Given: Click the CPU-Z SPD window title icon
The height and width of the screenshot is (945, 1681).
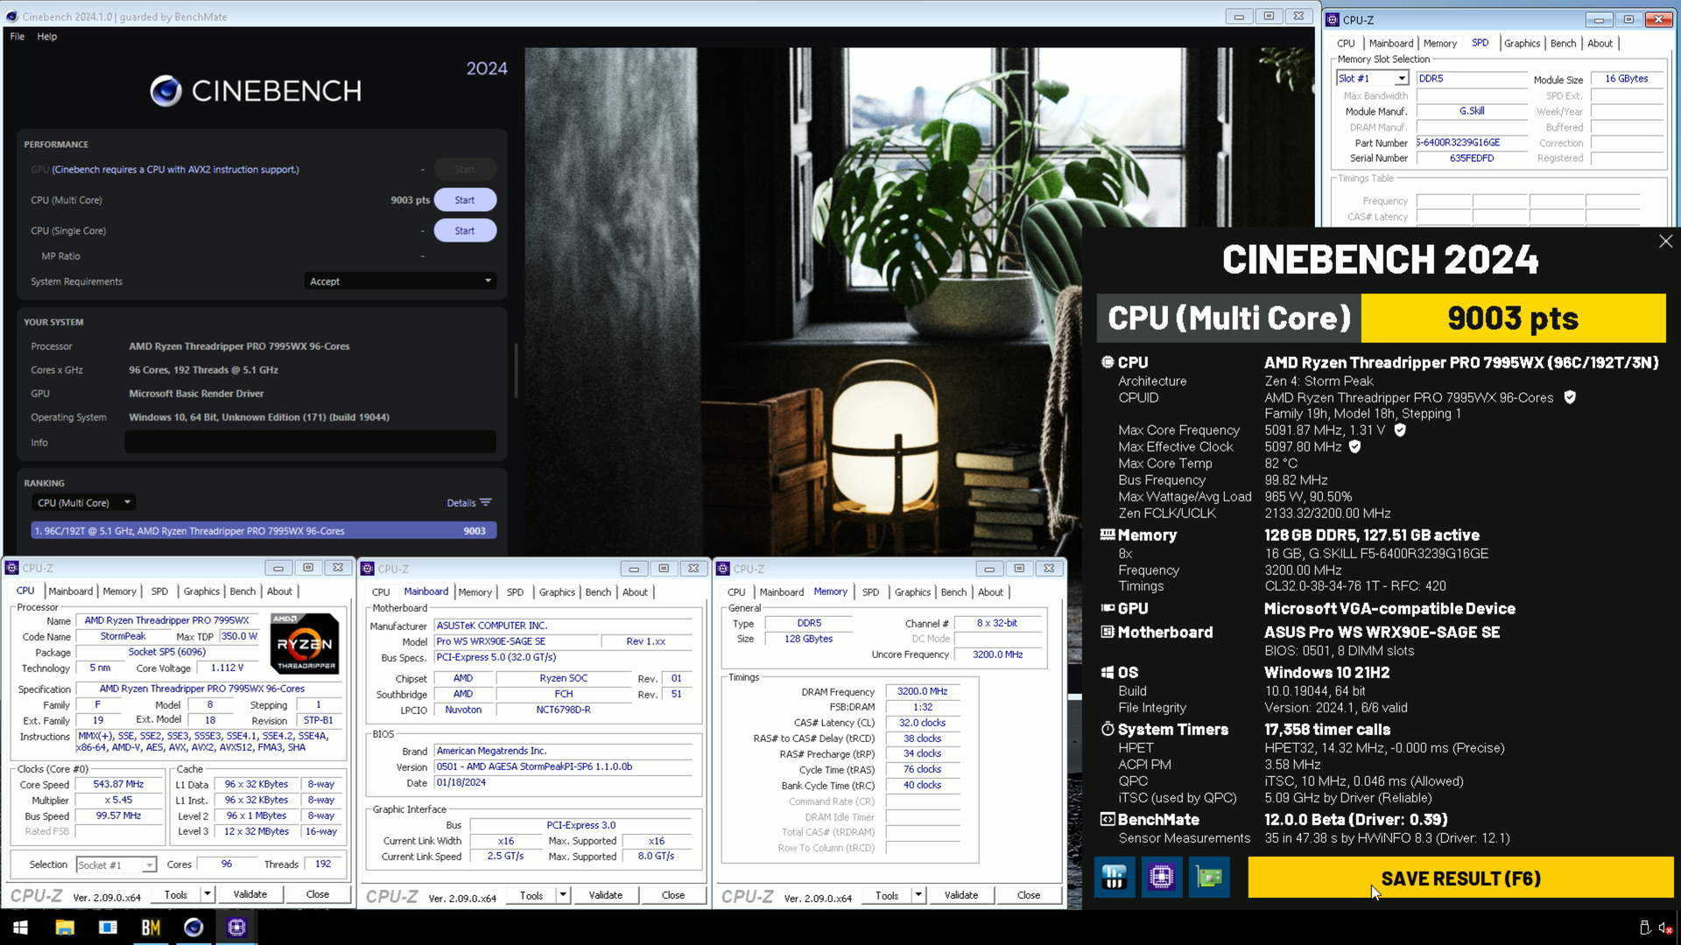Looking at the screenshot, I should (1332, 19).
